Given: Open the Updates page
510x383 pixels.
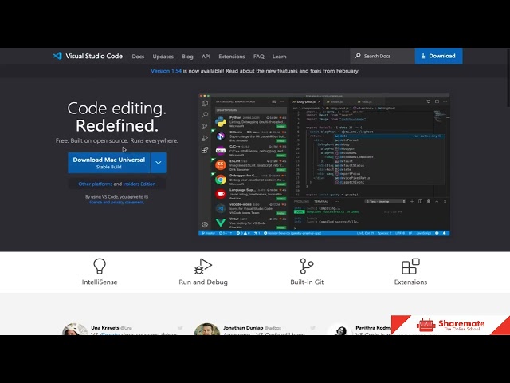Looking at the screenshot, I should click(x=163, y=57).
